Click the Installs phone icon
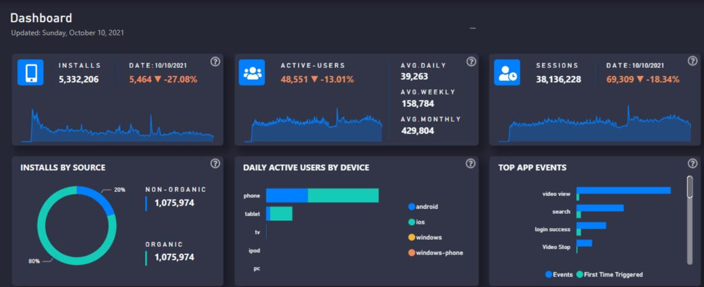This screenshot has width=704, height=287. [x=30, y=73]
